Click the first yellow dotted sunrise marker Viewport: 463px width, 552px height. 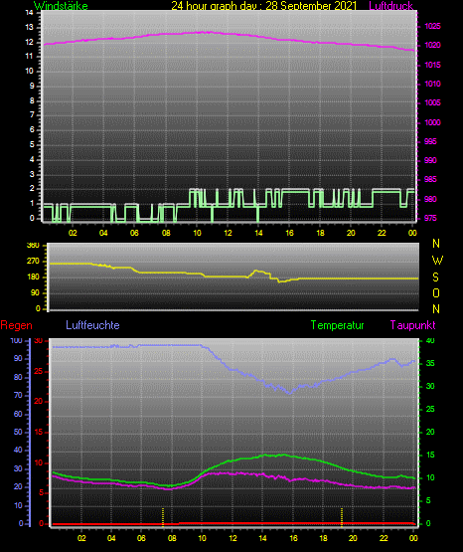pyautogui.click(x=163, y=517)
